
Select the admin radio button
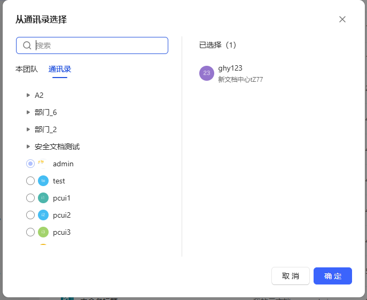(30, 164)
